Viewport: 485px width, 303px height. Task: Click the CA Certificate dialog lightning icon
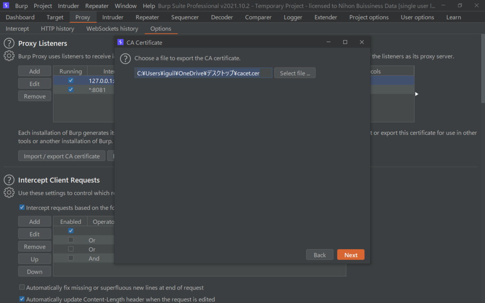coord(120,42)
